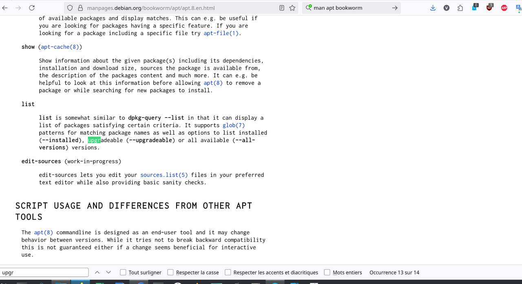
Task: Reload the current page
Action: [x=31, y=8]
